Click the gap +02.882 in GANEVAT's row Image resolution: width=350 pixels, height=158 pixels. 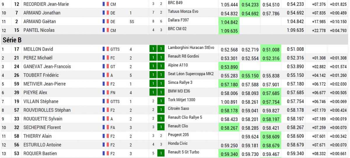point(318,67)
